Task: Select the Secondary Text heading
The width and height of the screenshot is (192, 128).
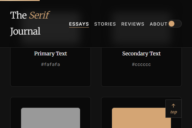Action: 141,53
